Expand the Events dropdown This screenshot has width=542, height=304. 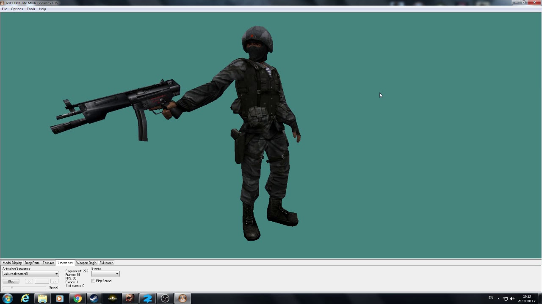pos(117,274)
